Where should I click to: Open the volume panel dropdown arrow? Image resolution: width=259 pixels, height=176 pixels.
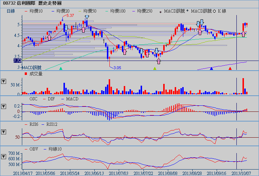click(4, 81)
